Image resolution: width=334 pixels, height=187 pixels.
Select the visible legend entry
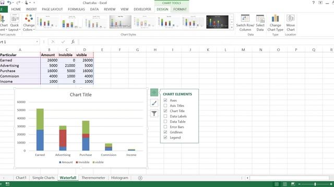[98, 162]
